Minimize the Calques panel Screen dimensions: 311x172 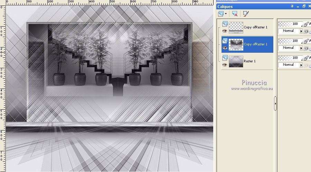(298, 6)
